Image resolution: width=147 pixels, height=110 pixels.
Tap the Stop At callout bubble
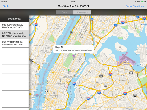click(x=73, y=49)
